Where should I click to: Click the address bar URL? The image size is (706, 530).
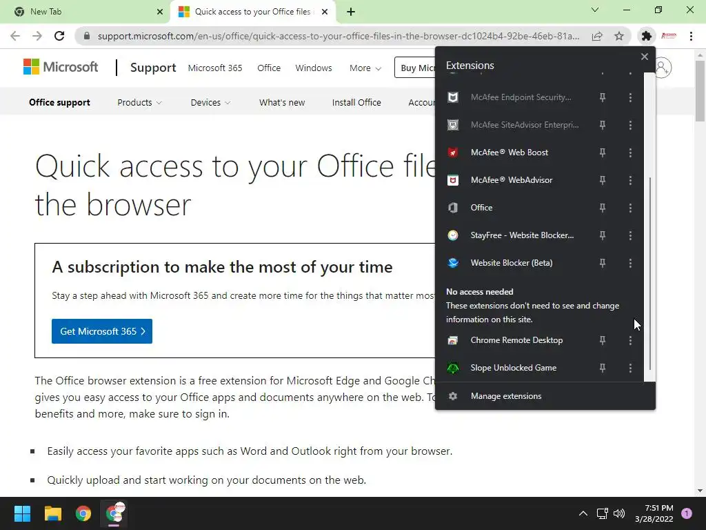click(338, 36)
